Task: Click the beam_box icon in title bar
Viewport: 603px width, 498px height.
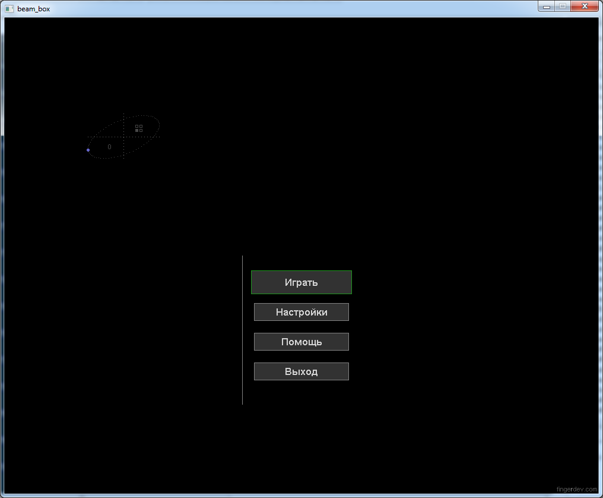Action: click(x=9, y=9)
